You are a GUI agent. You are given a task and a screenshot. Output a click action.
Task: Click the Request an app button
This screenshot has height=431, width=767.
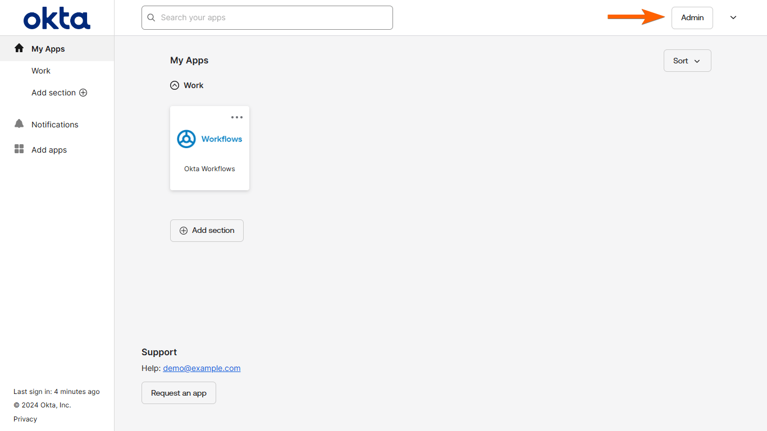(179, 393)
